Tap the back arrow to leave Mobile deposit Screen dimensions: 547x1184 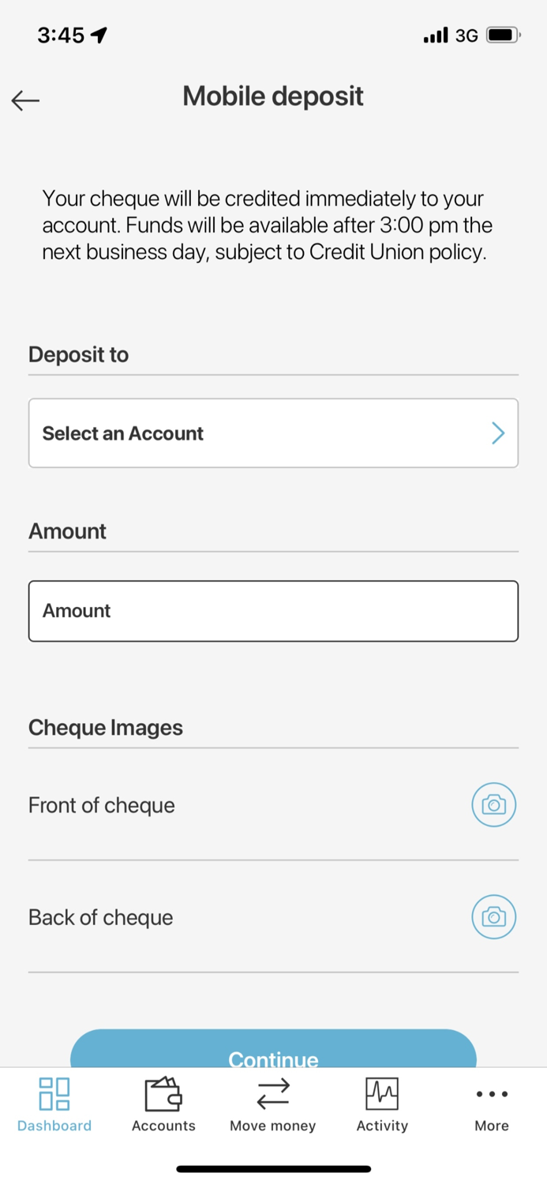24,100
